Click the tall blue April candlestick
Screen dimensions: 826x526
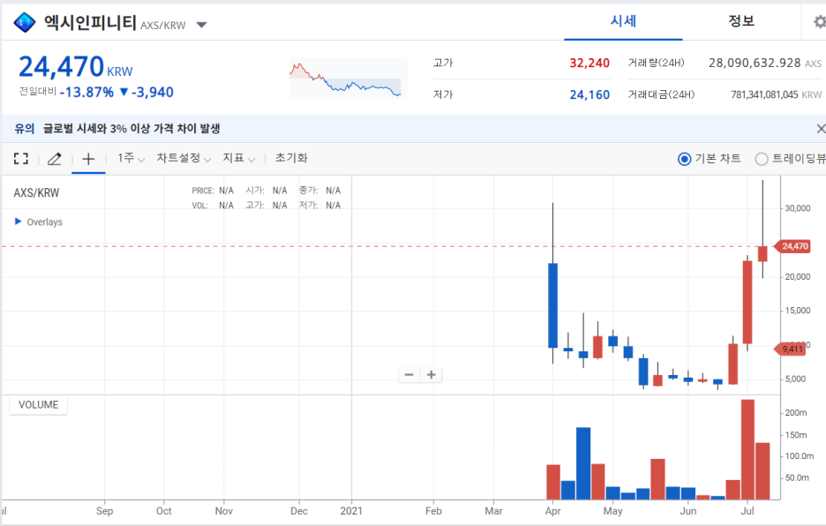click(x=552, y=305)
